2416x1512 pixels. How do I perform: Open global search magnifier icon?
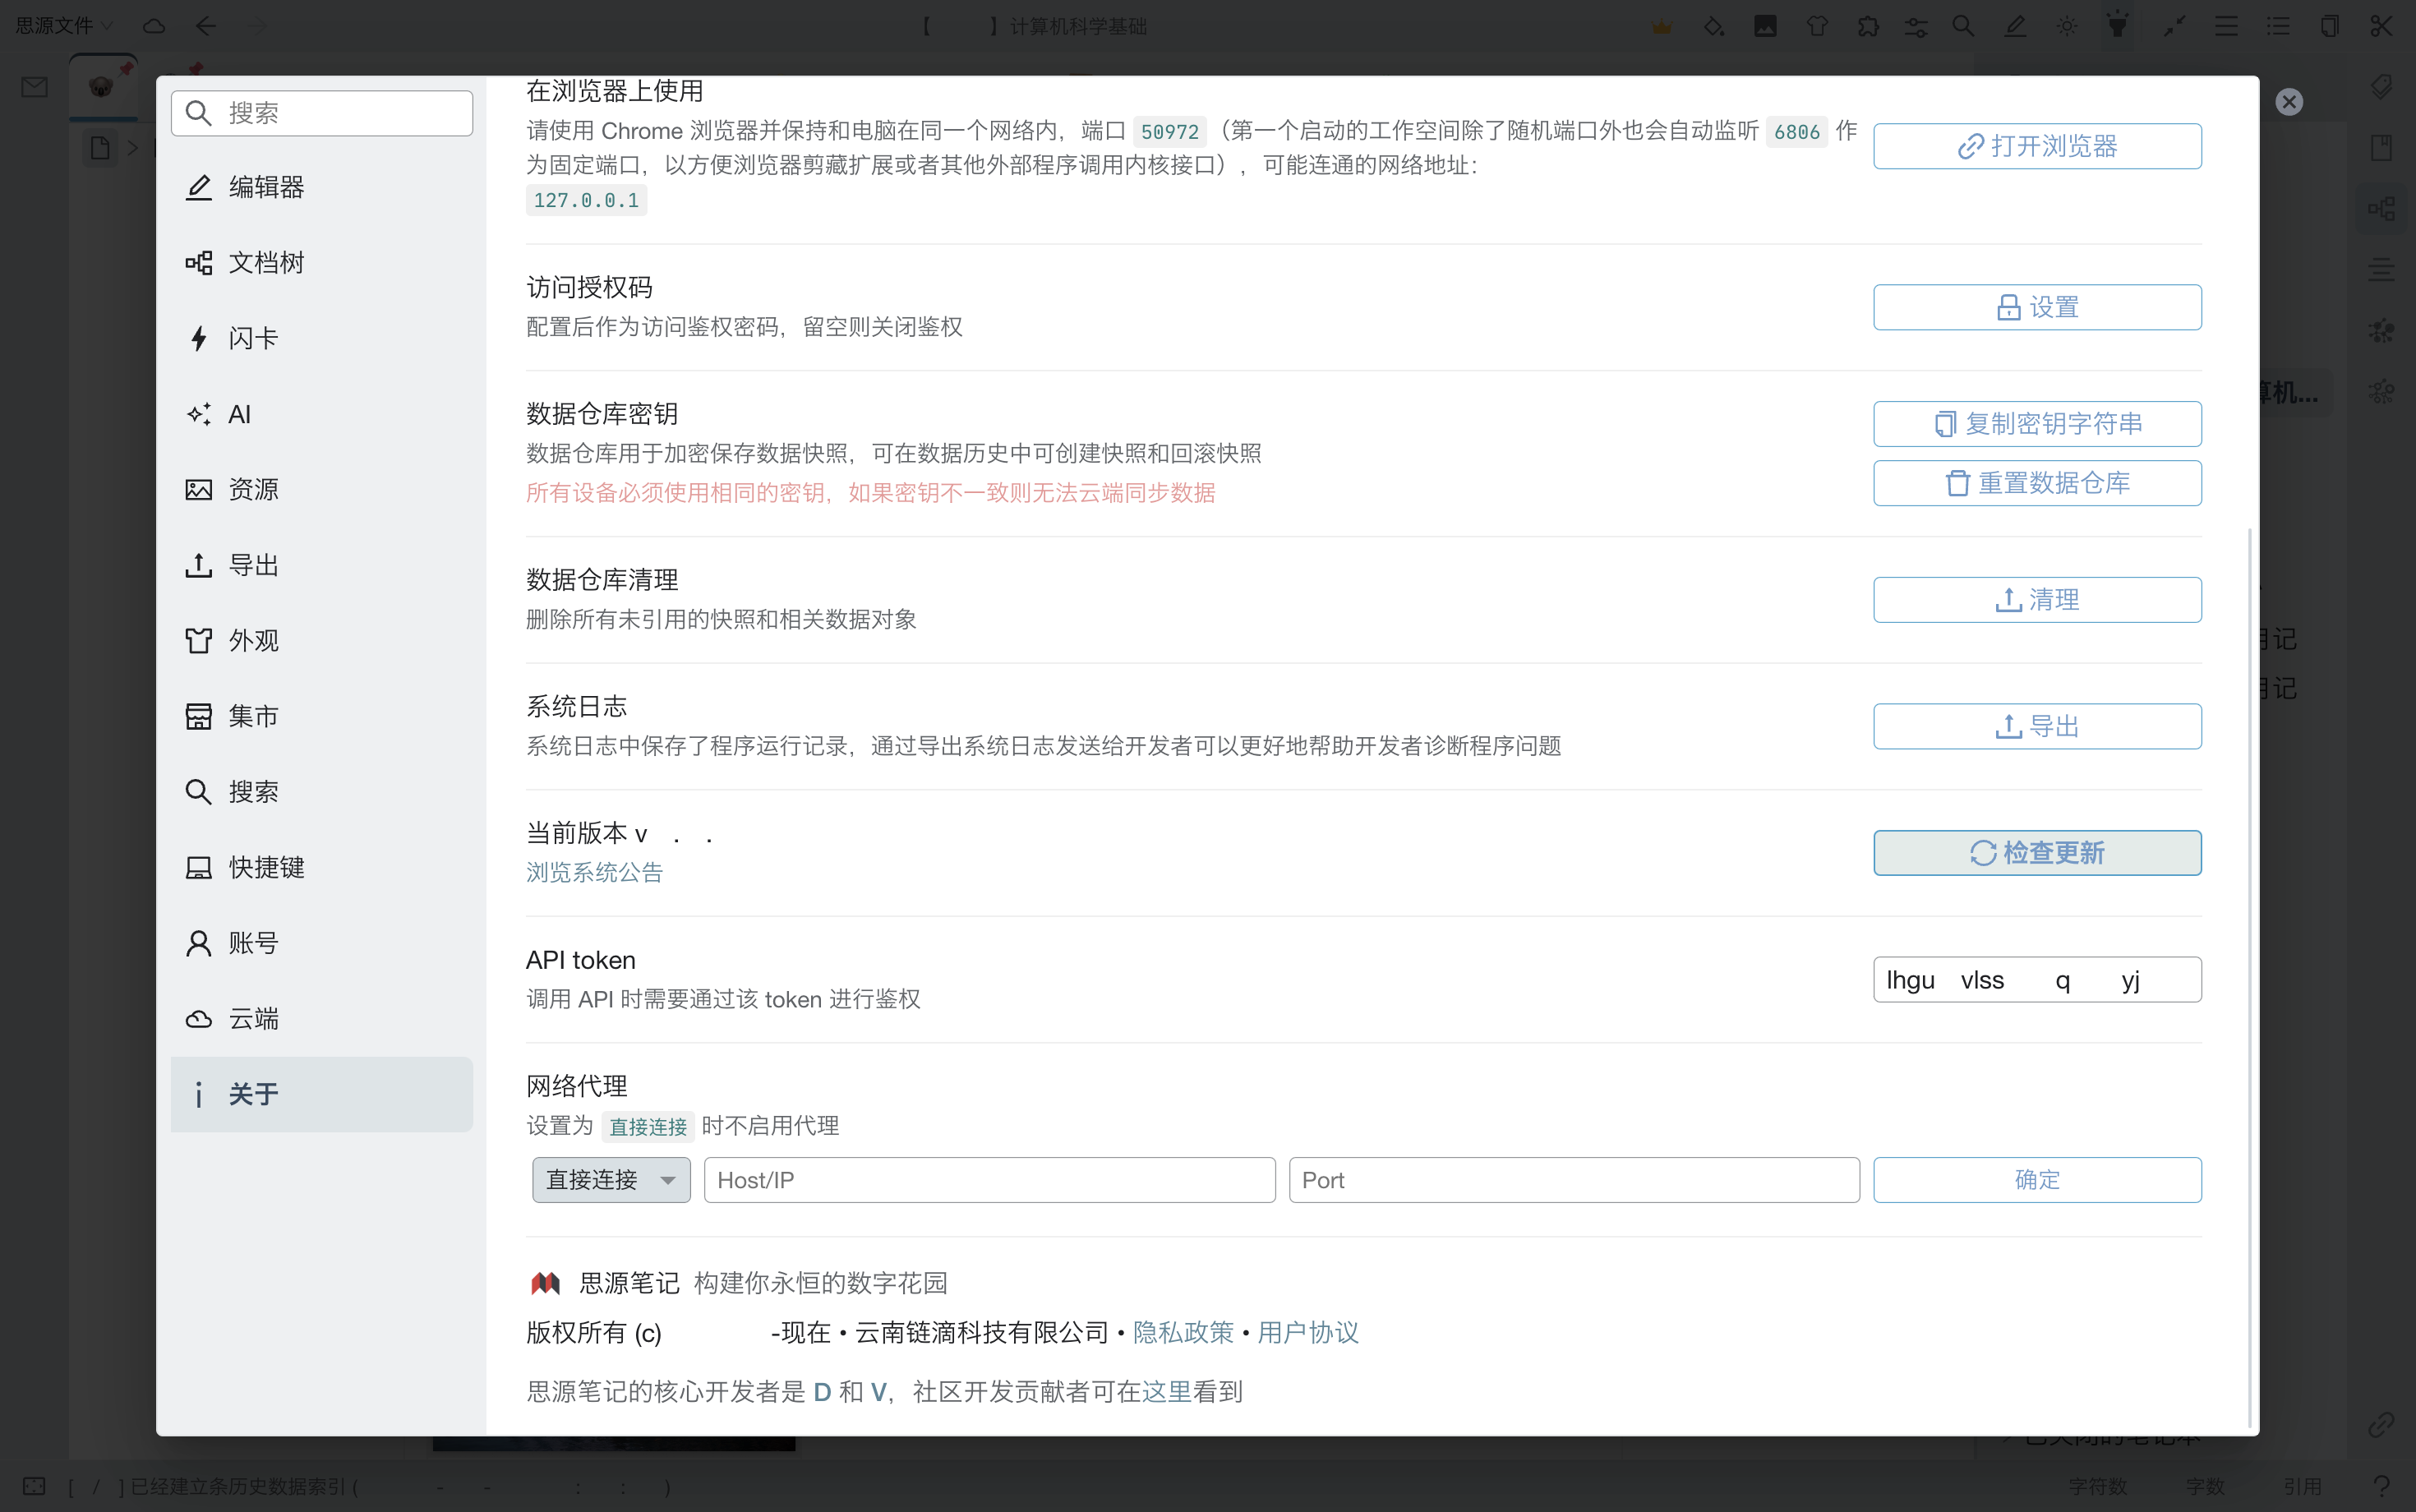click(1963, 26)
